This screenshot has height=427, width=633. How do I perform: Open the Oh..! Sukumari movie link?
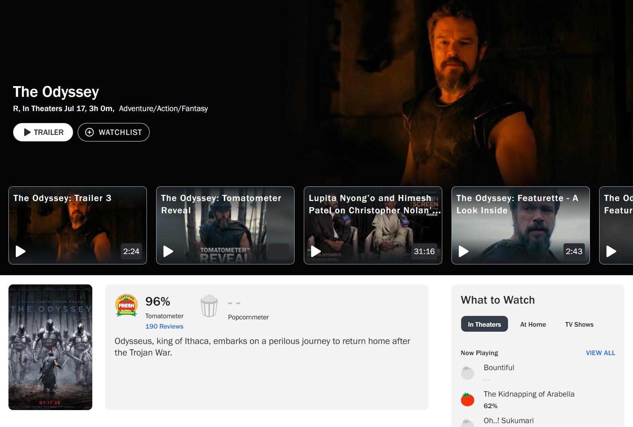coord(508,420)
